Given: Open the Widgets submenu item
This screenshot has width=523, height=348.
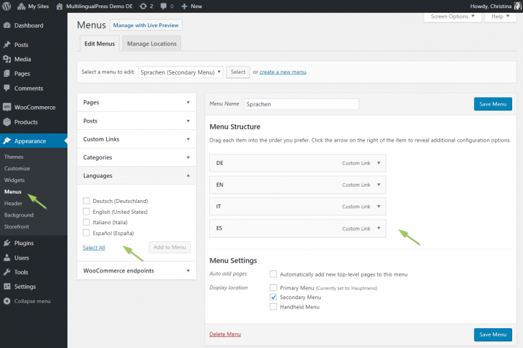Looking at the screenshot, I should [14, 180].
